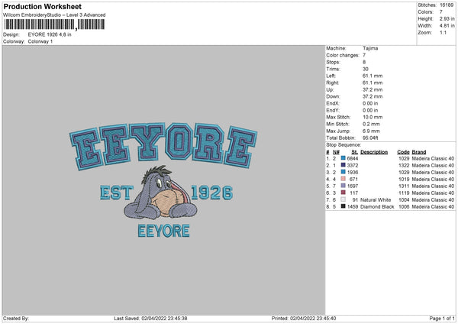Viewport: 458px width, 324px height.
Task: Select the Down value 37.2 mm
Action: (373, 96)
